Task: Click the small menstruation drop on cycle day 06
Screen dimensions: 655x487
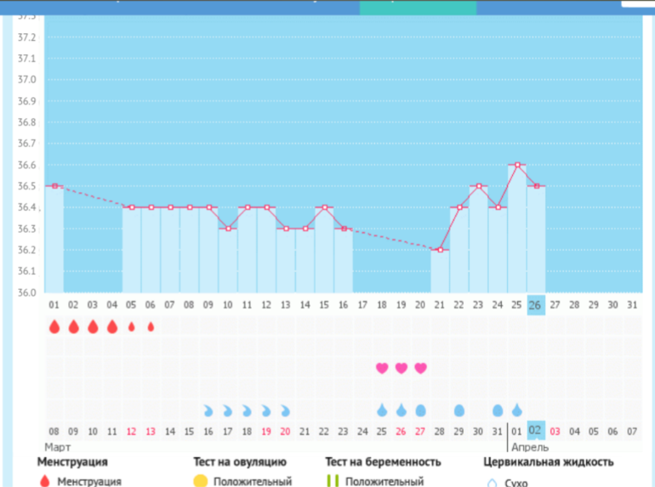Action: 151,326
